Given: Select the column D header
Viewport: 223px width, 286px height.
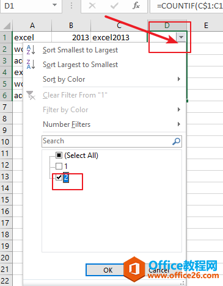Looking at the screenshot, I should pos(167,26).
